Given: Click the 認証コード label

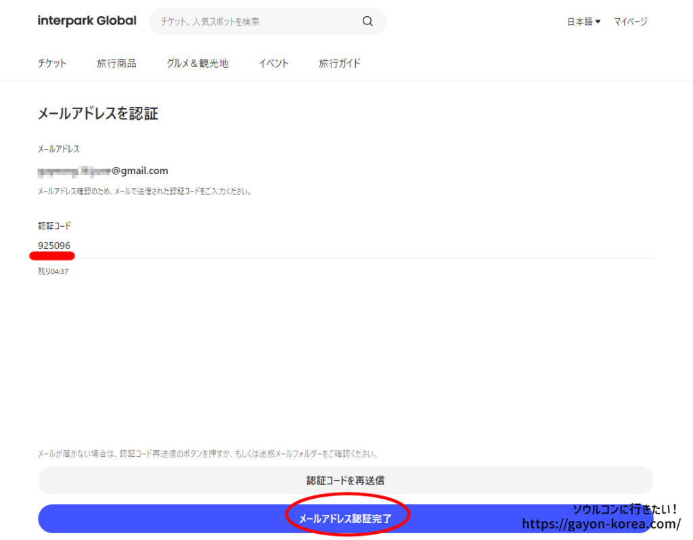Looking at the screenshot, I should 54,226.
